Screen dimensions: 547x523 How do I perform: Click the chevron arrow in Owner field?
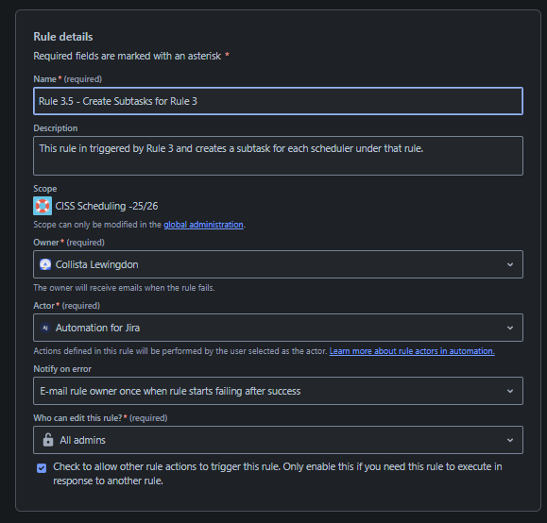tap(510, 264)
